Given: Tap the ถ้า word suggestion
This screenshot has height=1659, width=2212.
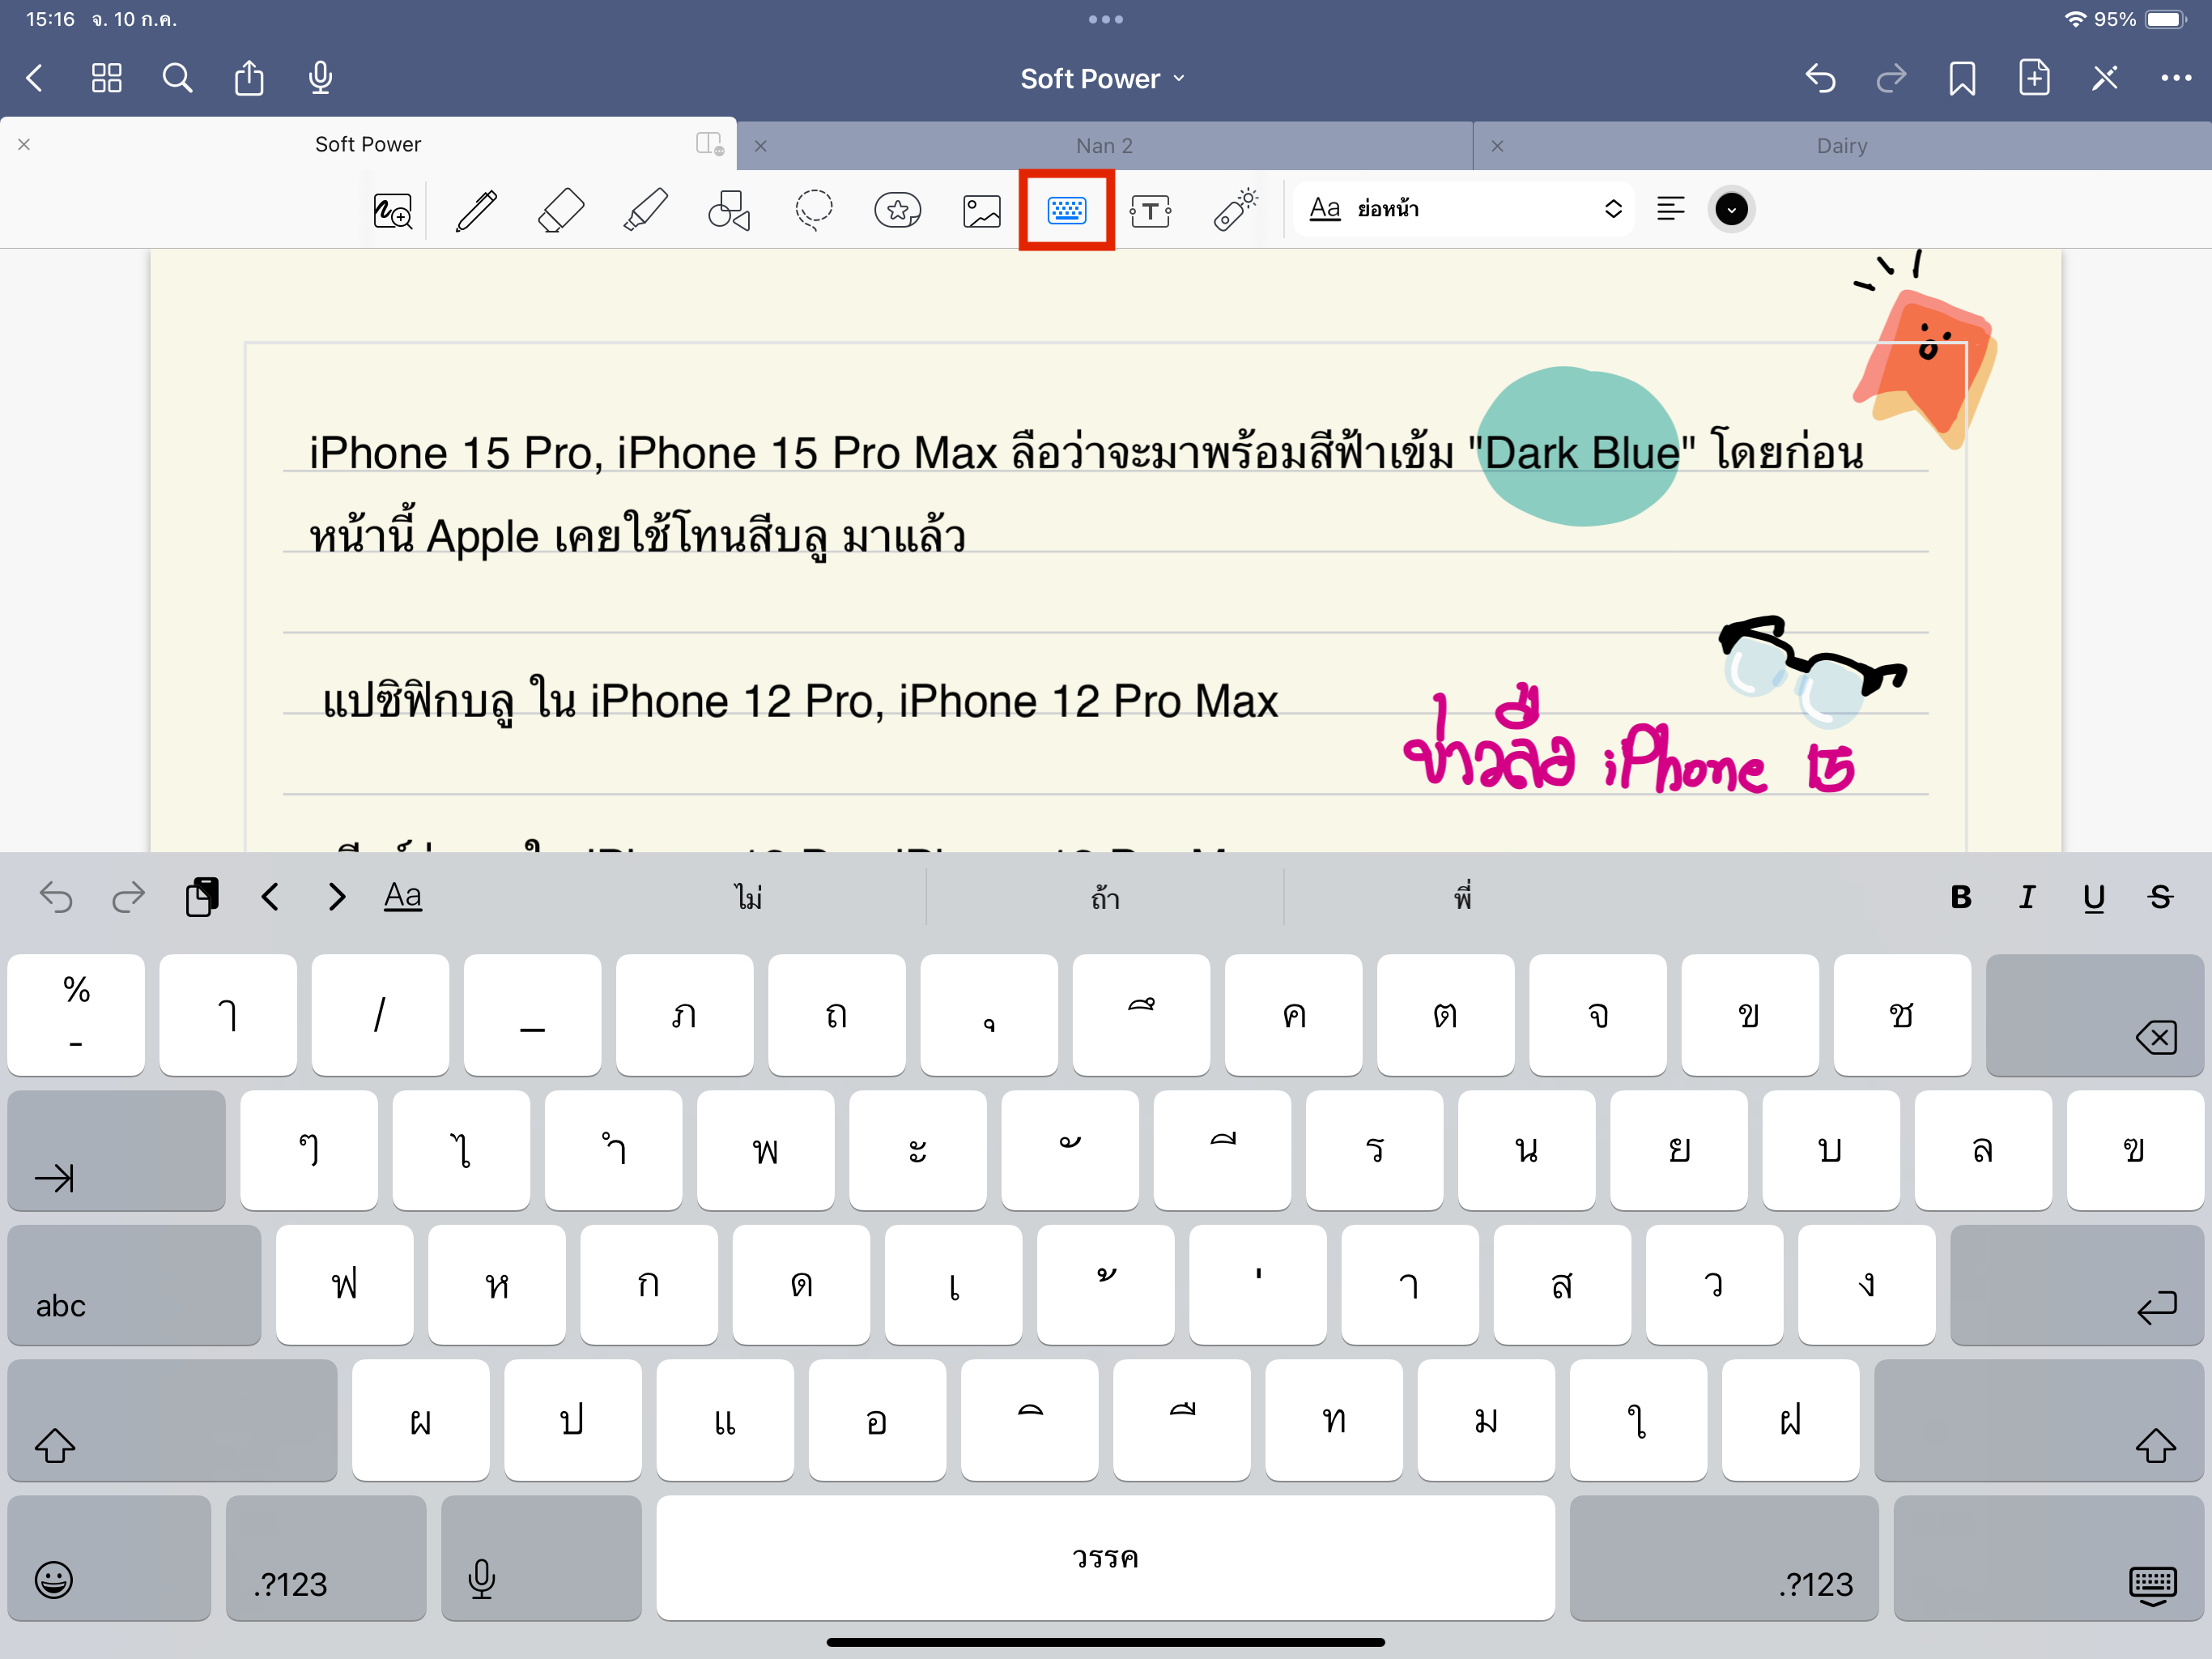Looking at the screenshot, I should [1105, 898].
